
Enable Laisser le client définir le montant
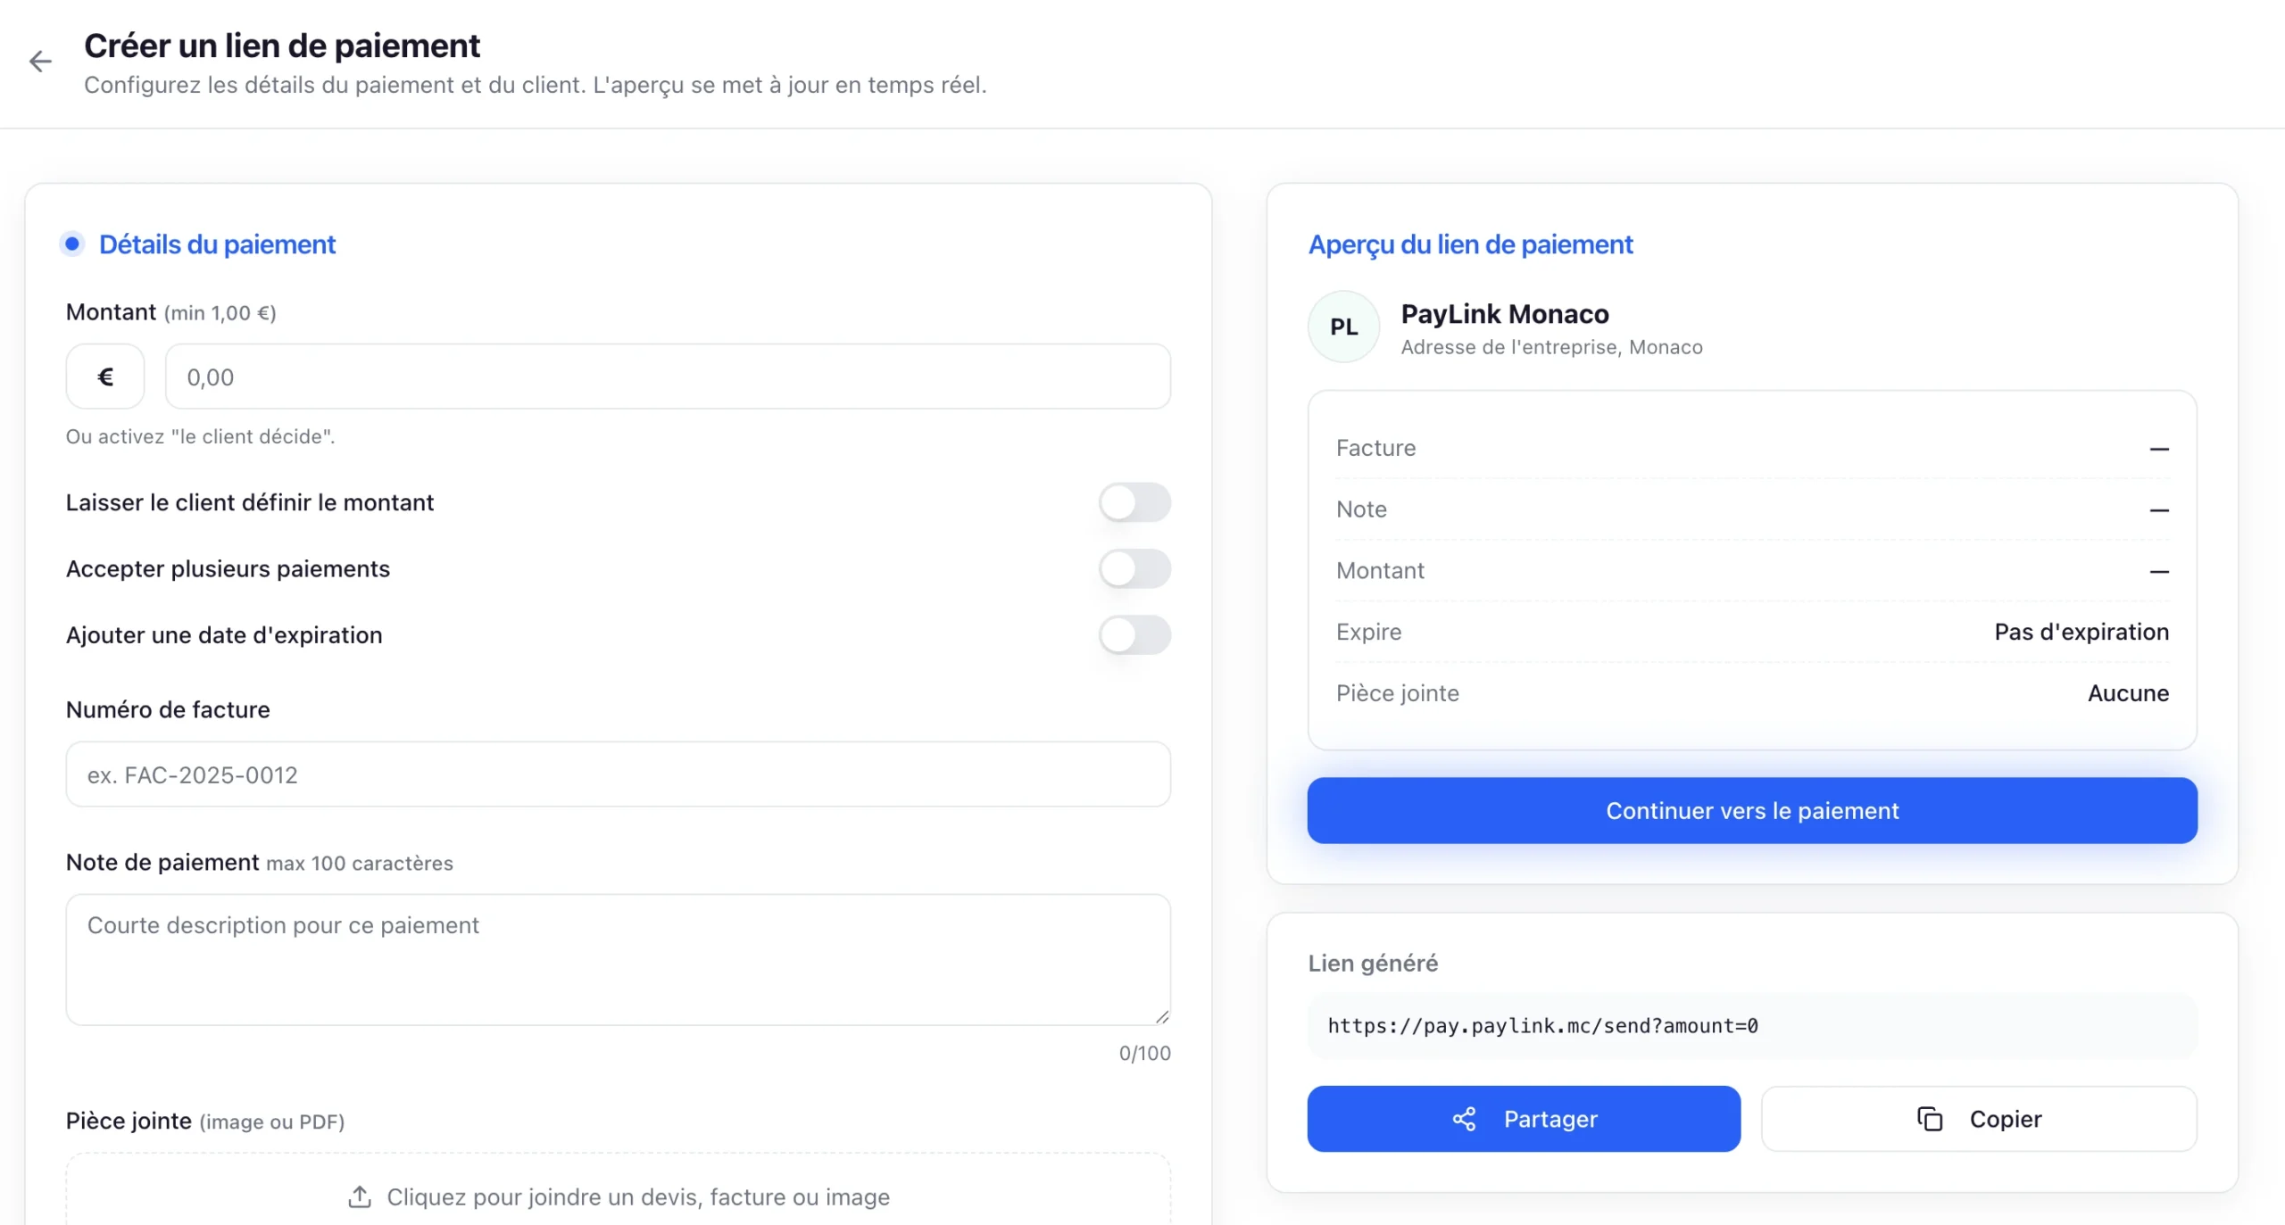click(x=1134, y=502)
